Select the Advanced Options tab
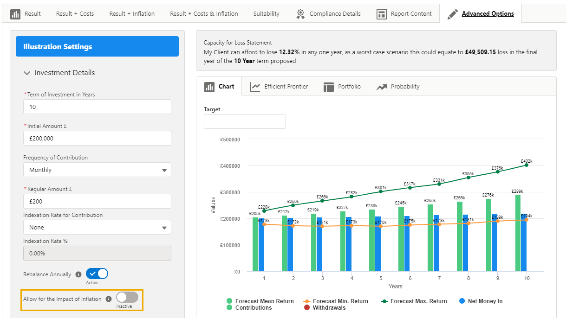 [481, 14]
